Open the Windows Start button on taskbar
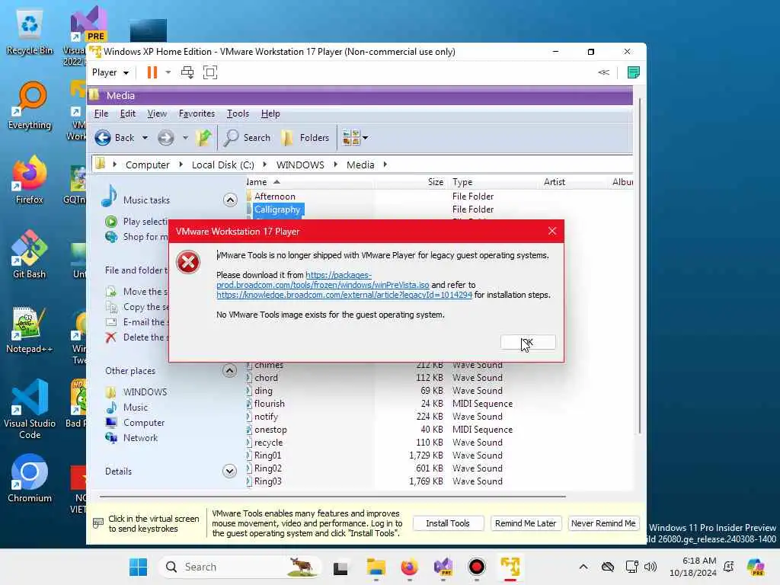 click(139, 567)
